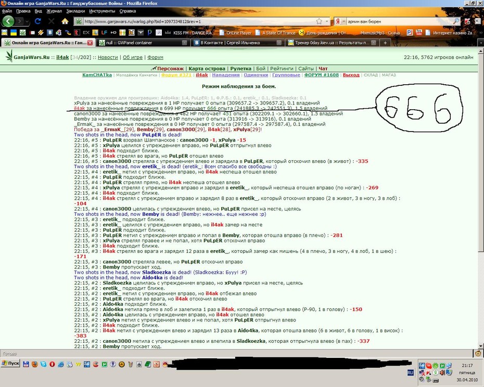The width and height of the screenshot is (484, 387).
Task: Open the Закладки menu
Action: pos(75,11)
